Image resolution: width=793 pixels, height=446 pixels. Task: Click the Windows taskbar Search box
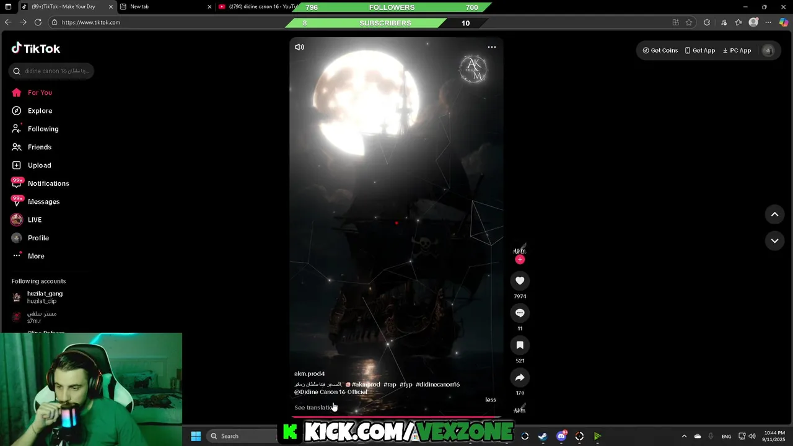243,436
